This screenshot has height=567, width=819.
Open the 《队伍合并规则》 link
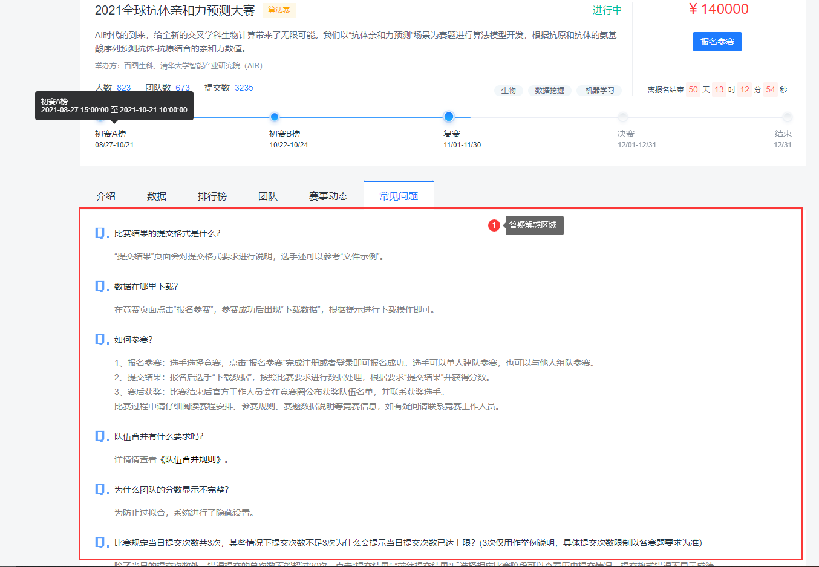194,459
